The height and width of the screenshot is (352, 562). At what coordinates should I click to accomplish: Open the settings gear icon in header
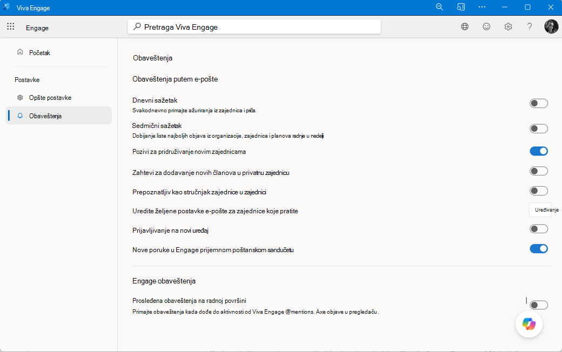(x=509, y=26)
